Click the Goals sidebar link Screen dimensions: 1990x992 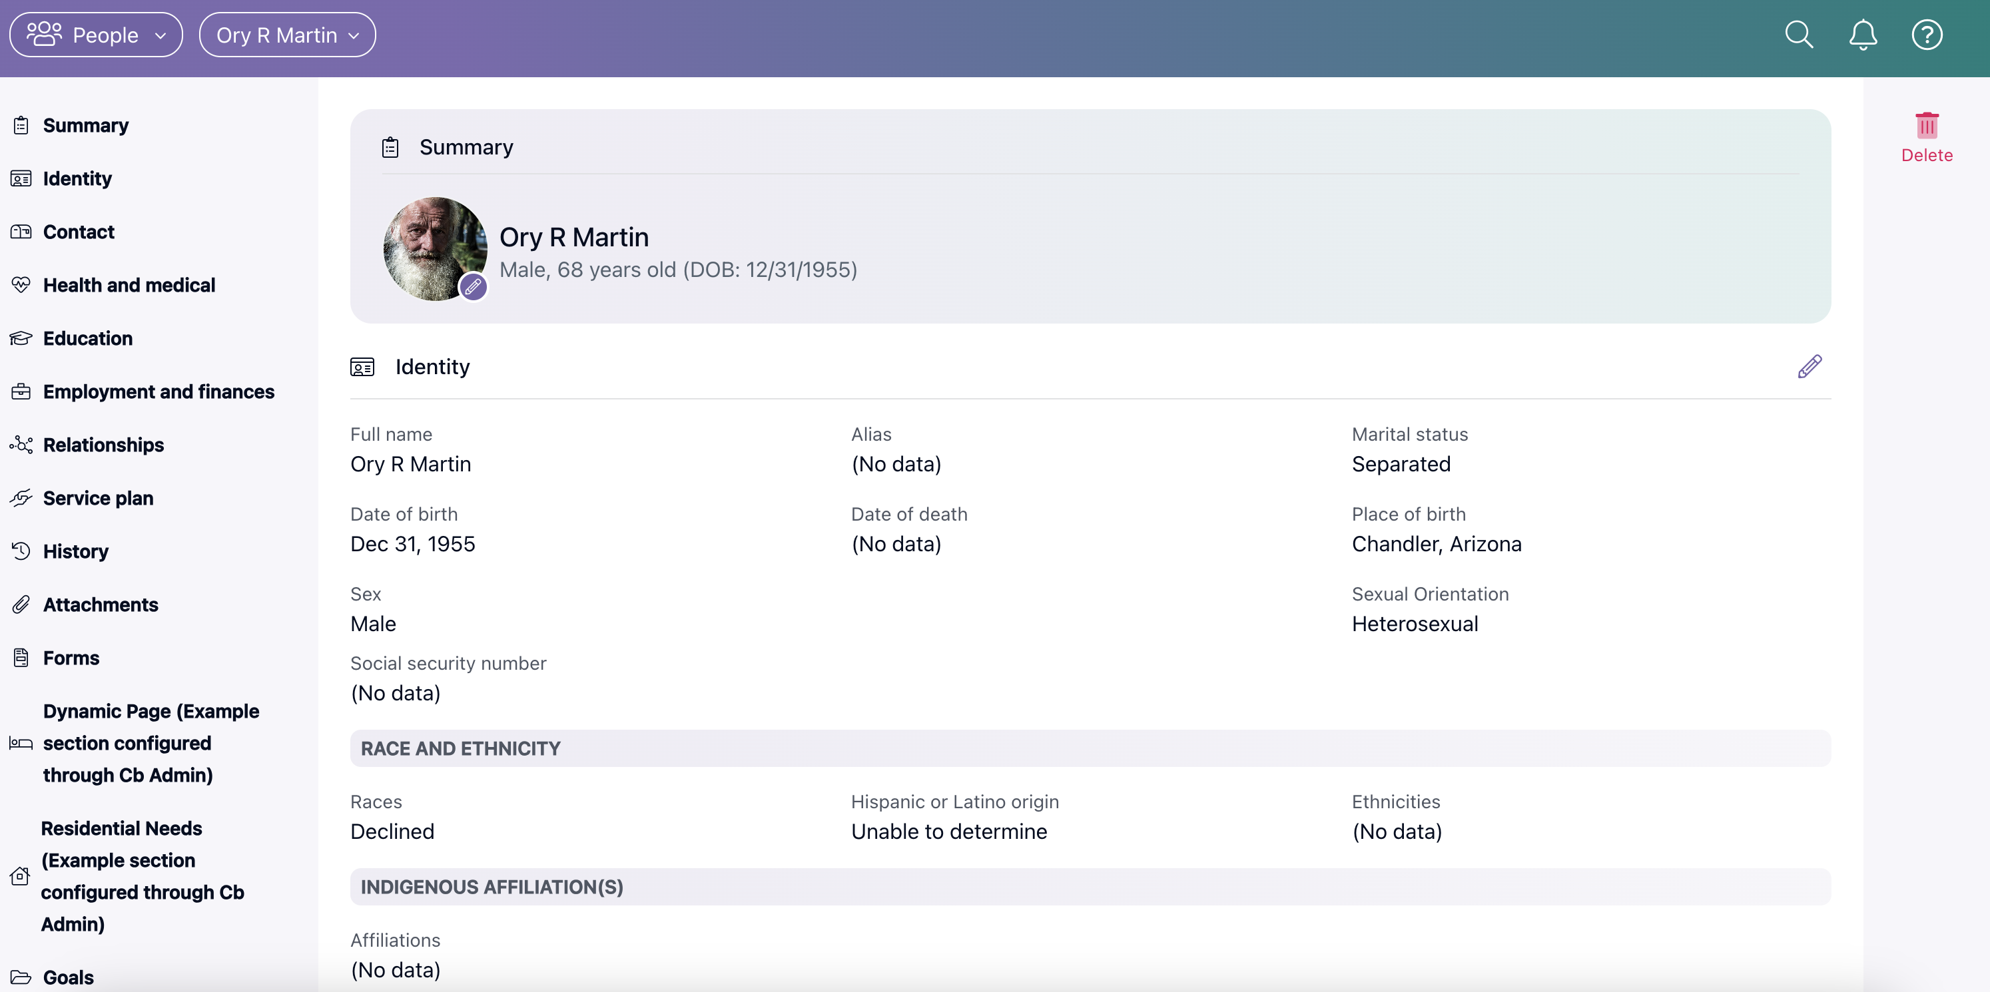68,977
